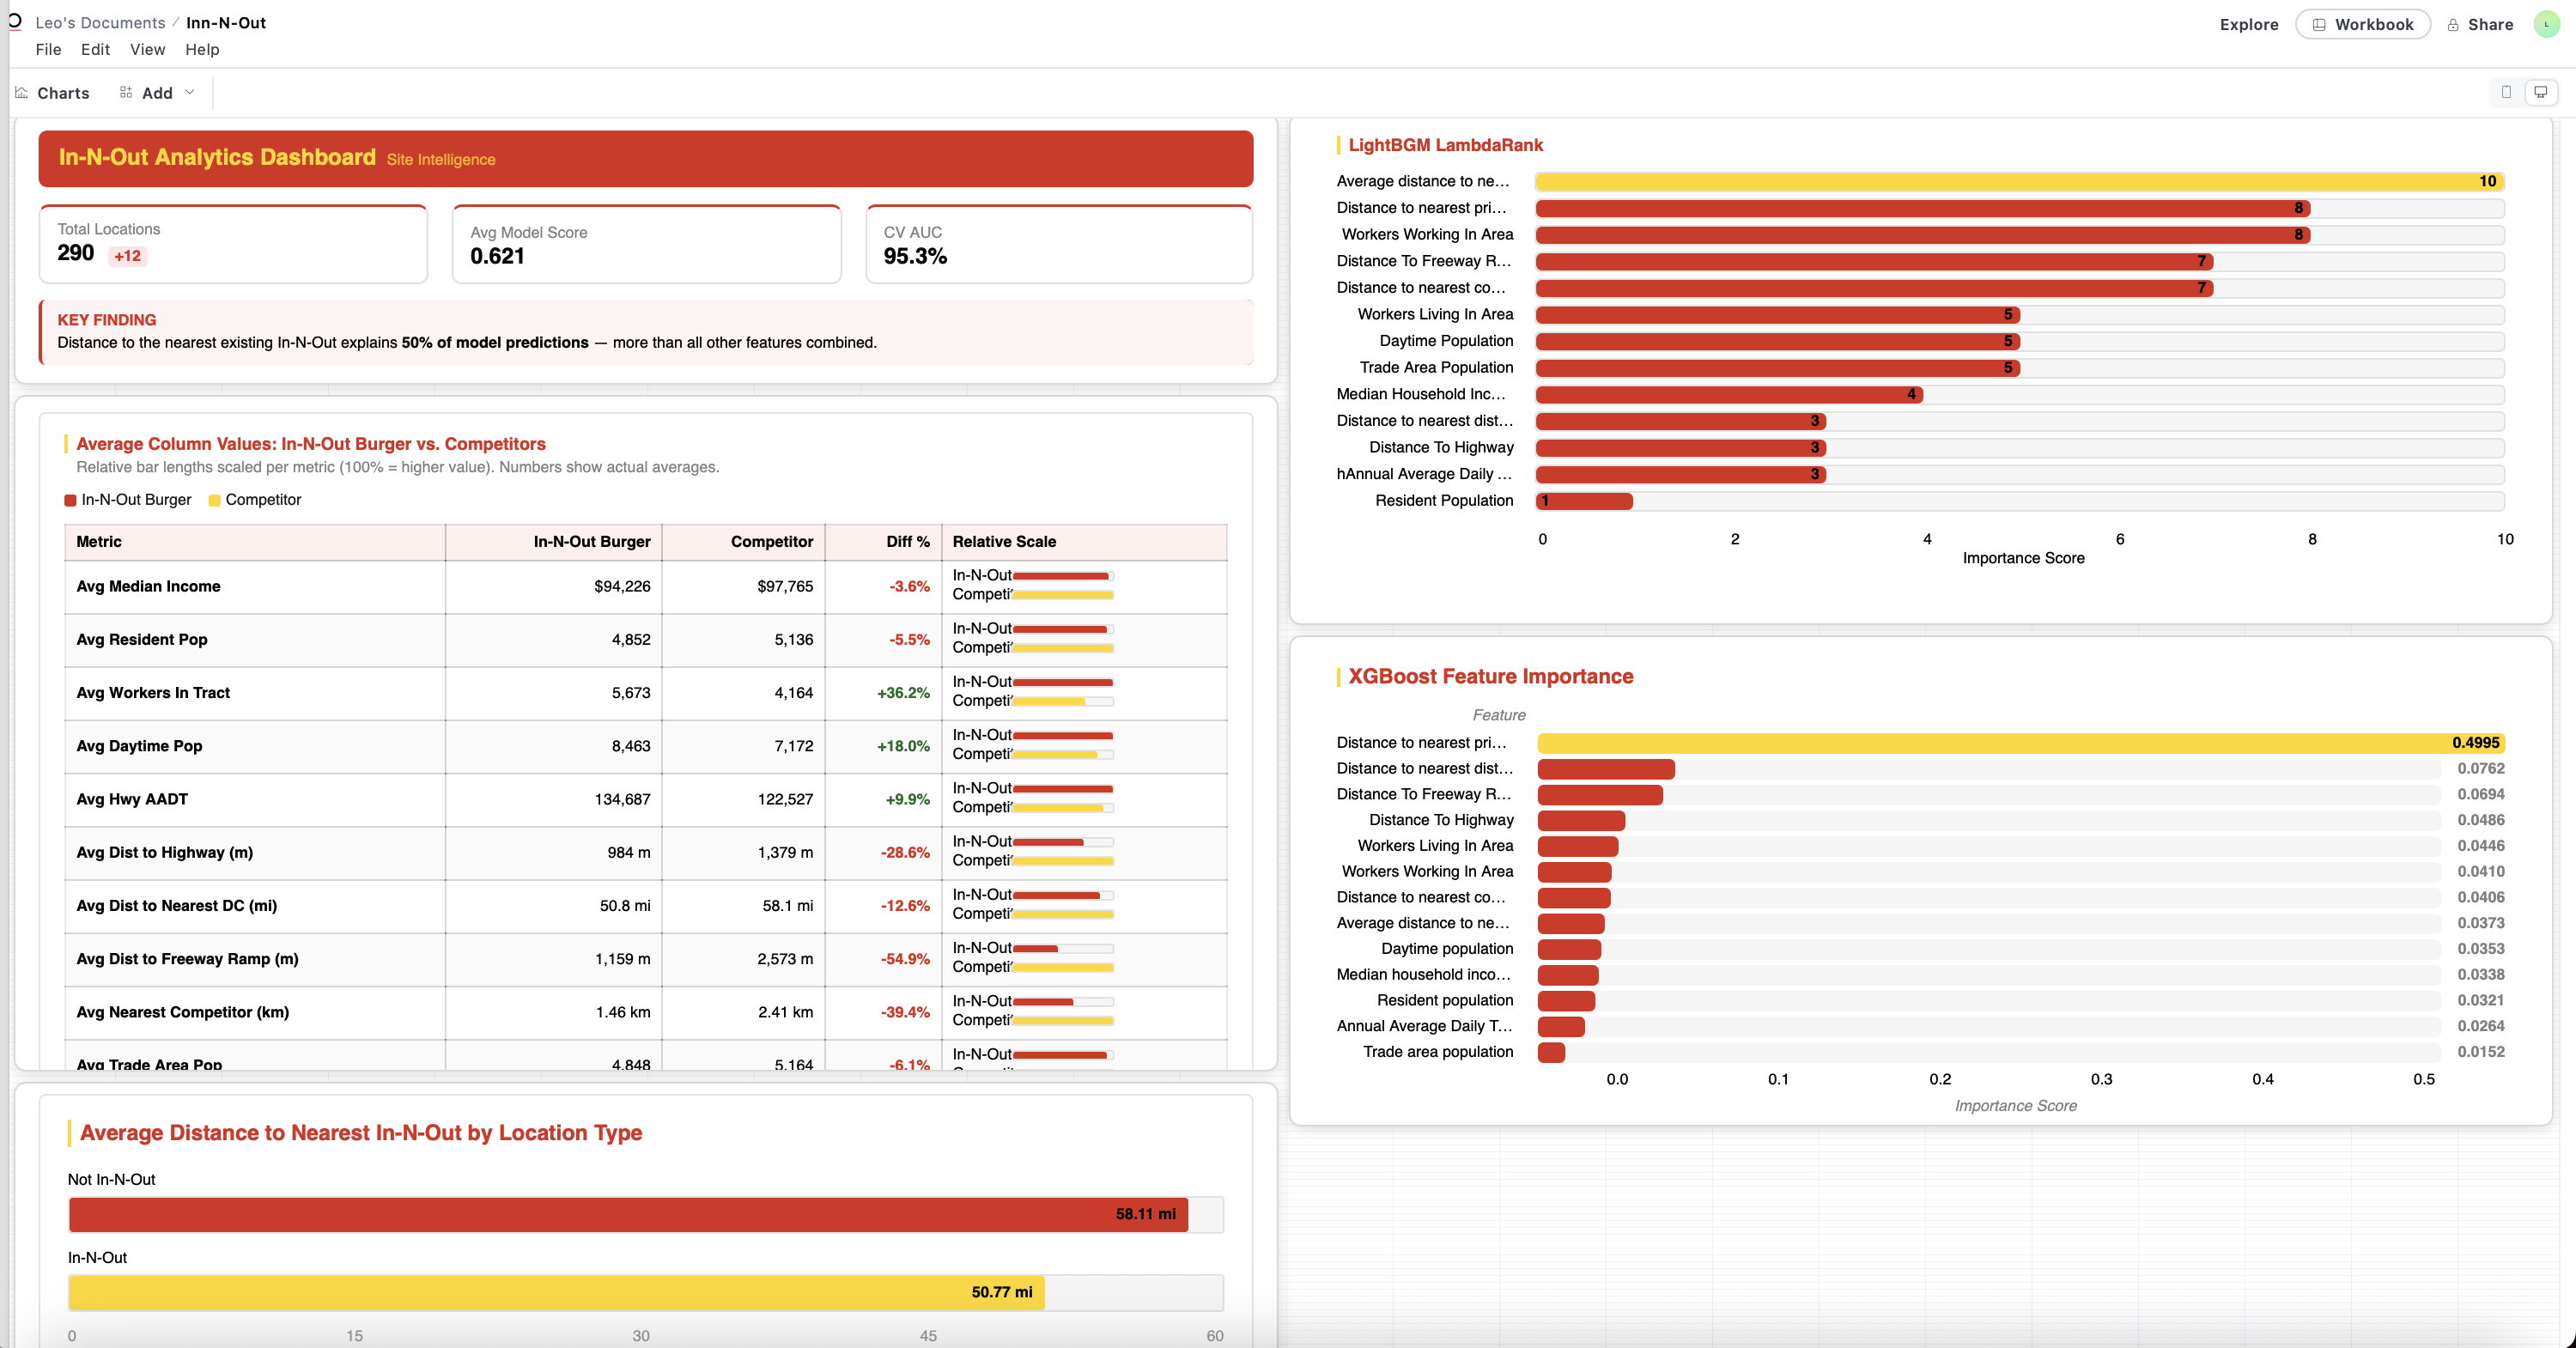The width and height of the screenshot is (2576, 1348).
Task: Open the Help menu
Action: [202, 50]
